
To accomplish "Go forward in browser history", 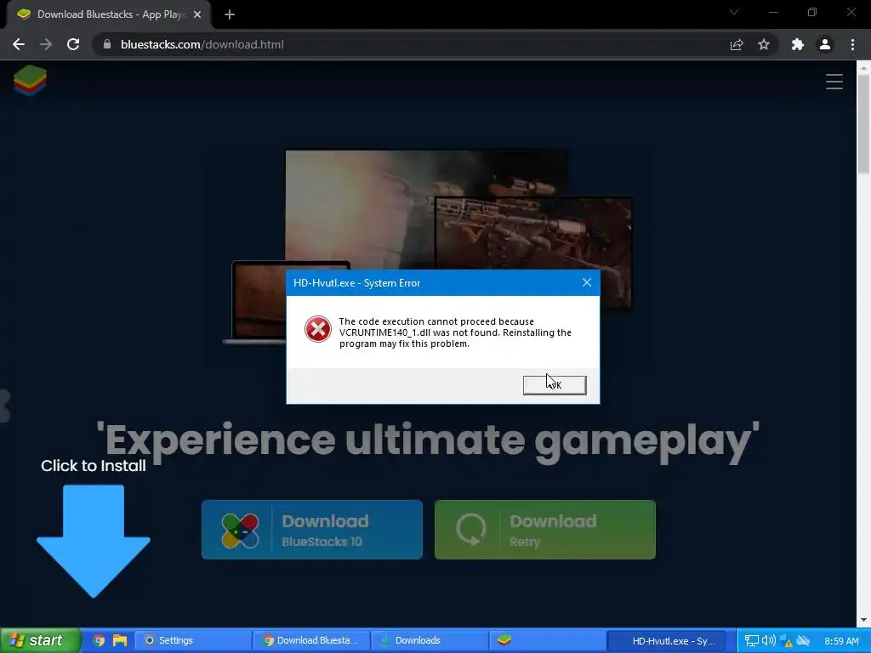I will click(46, 44).
